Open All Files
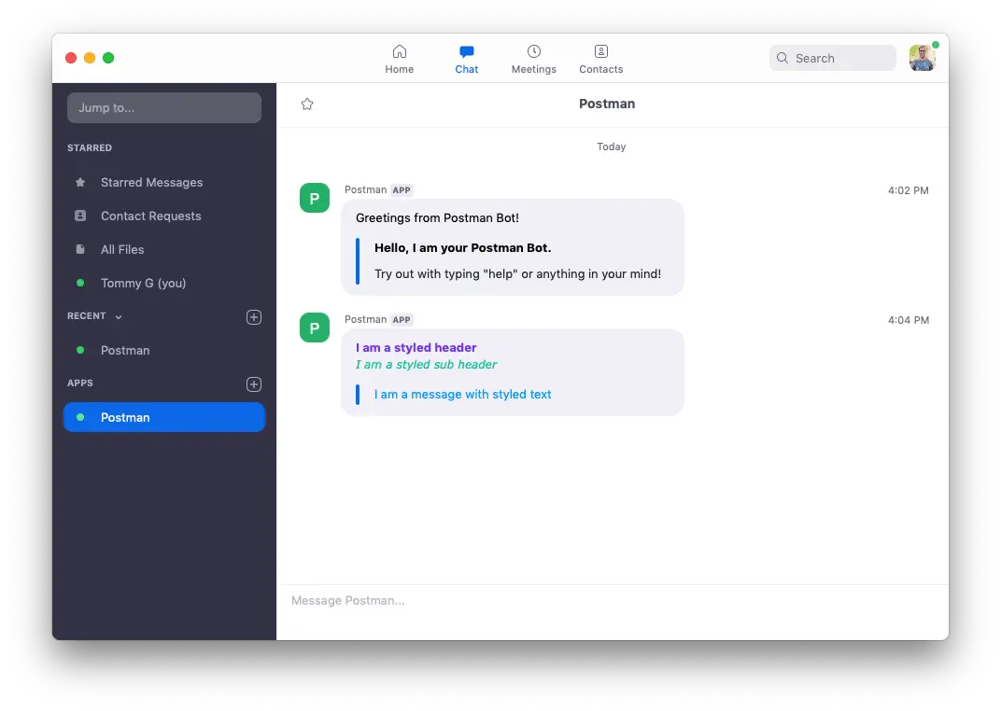This screenshot has height=711, width=1001. [121, 249]
